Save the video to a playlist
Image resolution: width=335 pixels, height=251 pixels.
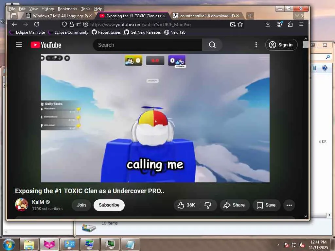(266, 205)
